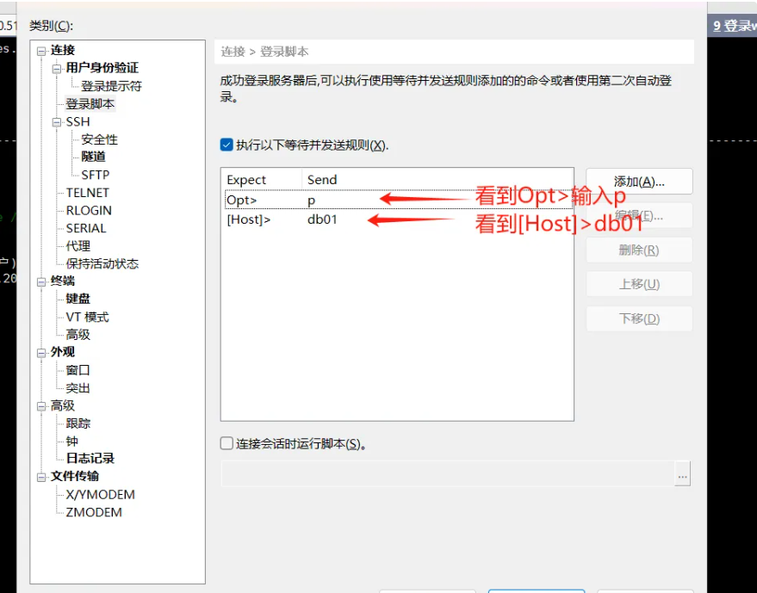
Task: Uncheck 执行以下等待并发送规则 checkbox
Action: coord(226,145)
